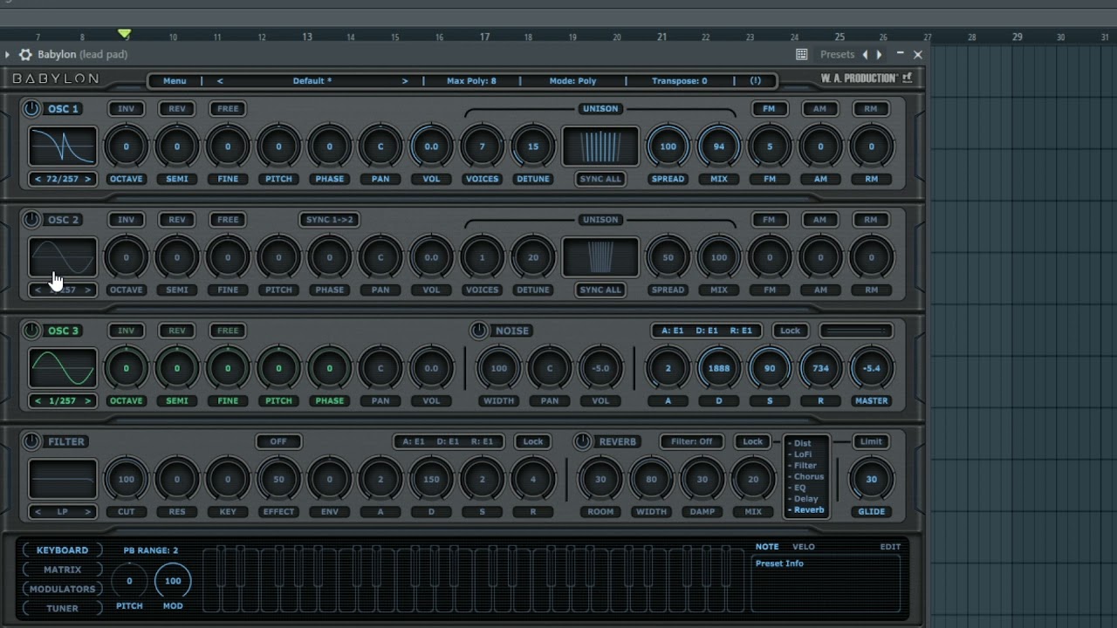Click the playlist playhead marker

(125, 34)
